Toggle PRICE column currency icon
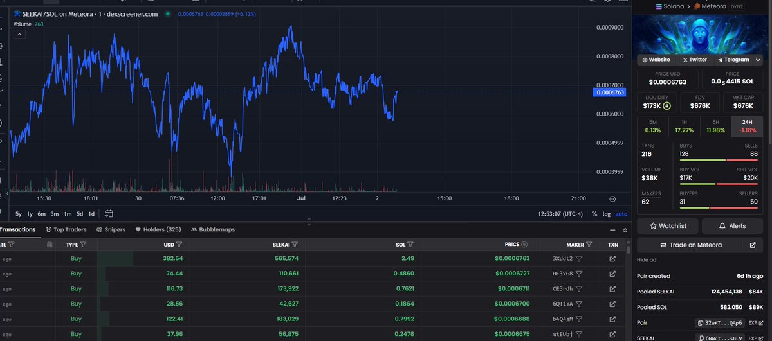 point(524,244)
